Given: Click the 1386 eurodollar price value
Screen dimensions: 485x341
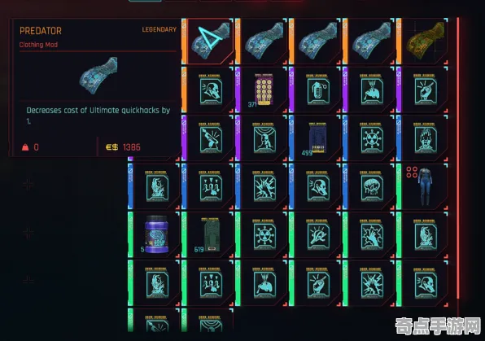Looking at the screenshot, I should 132,147.
